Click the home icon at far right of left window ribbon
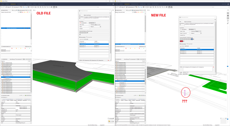Screen dimensions: 230x126 [x=113, y=4]
